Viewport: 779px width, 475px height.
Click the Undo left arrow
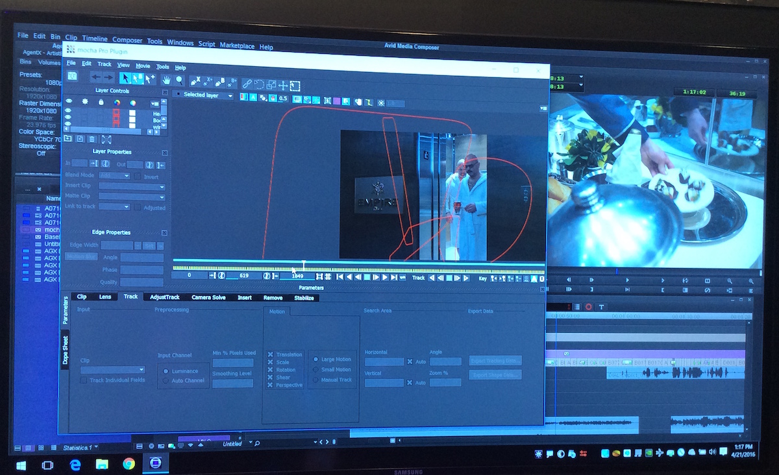point(96,77)
